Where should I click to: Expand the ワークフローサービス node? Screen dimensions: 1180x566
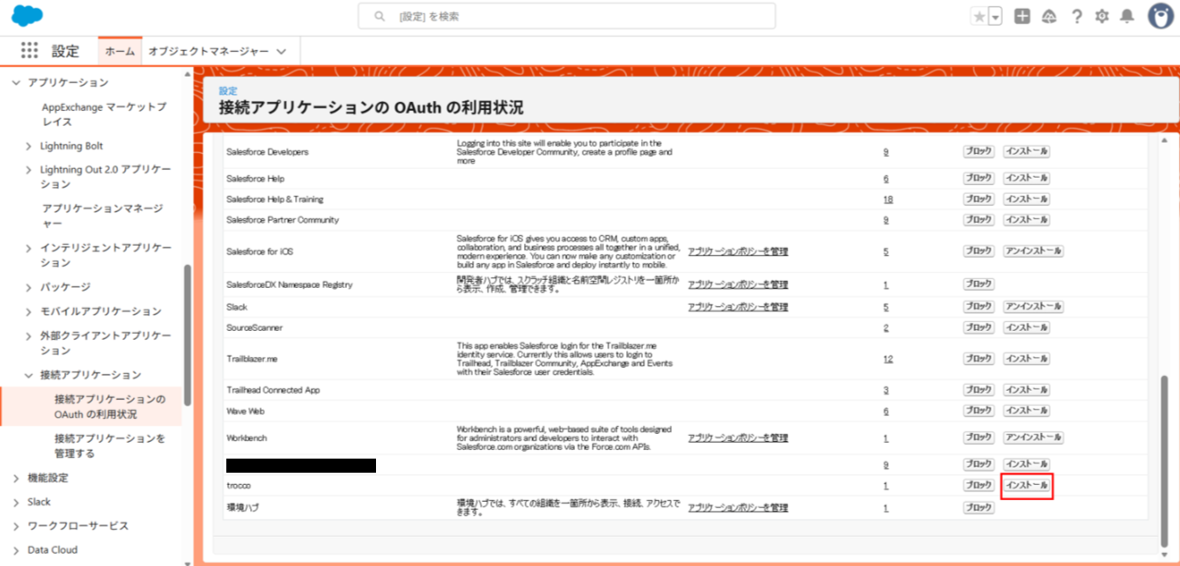tap(15, 526)
